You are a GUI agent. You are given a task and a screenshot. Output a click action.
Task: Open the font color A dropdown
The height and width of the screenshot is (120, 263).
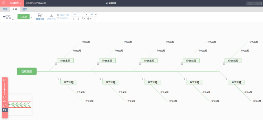coord(83,19)
